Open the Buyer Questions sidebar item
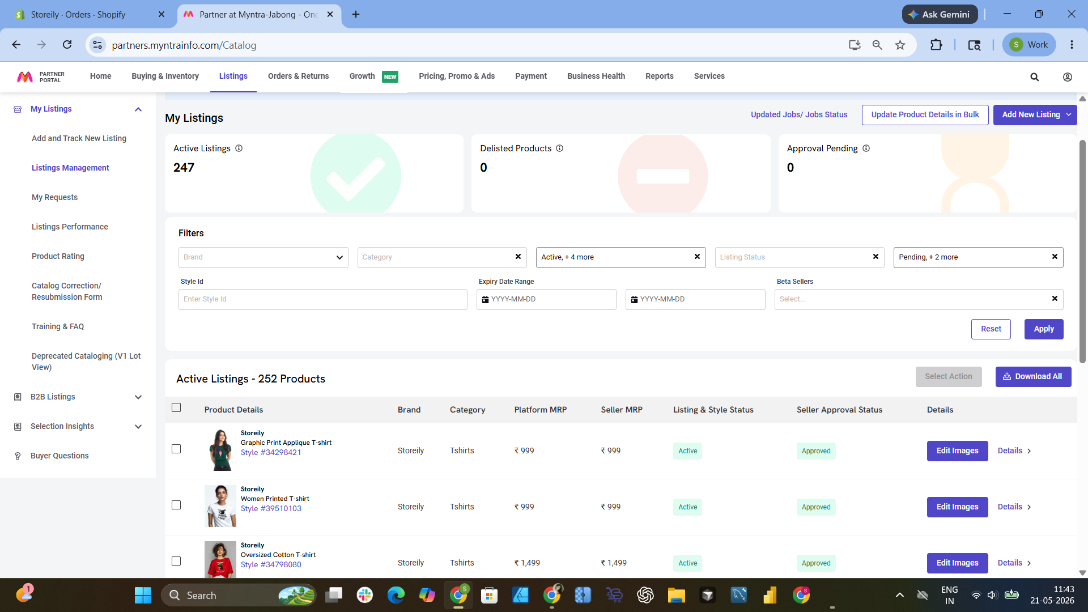The image size is (1088, 612). click(59, 456)
